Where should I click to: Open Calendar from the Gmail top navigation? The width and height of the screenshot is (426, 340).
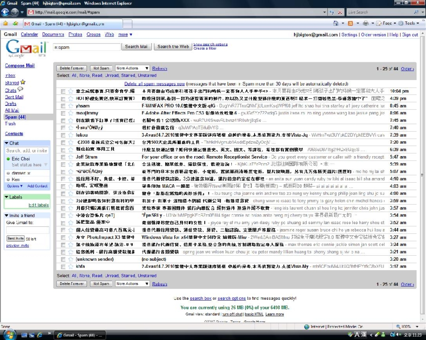tap(30, 34)
